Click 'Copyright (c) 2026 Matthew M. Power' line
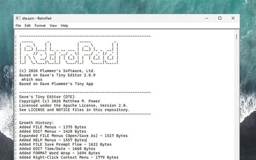Image resolution: width=256 pixels, height=160 pixels. (x=60, y=101)
